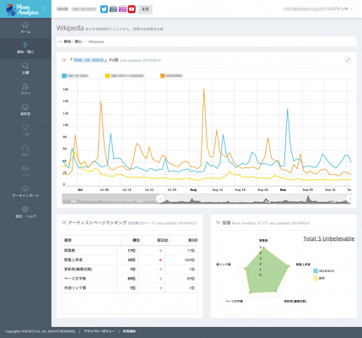Screen dimensions: 362x338
Task: Click right handle of chart range slider
Action: point(349,199)
